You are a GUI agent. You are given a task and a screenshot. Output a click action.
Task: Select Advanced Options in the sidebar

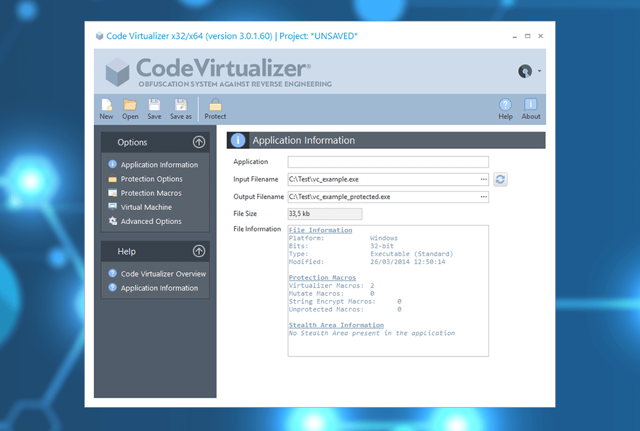(x=151, y=221)
